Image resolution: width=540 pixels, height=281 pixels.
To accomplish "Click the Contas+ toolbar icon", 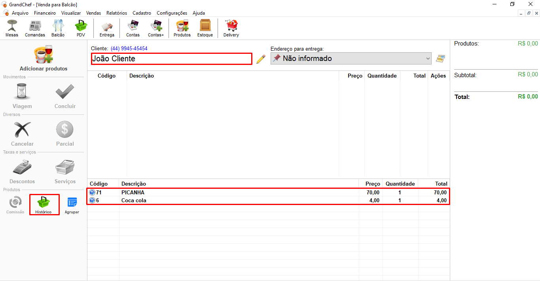I will pyautogui.click(x=156, y=28).
